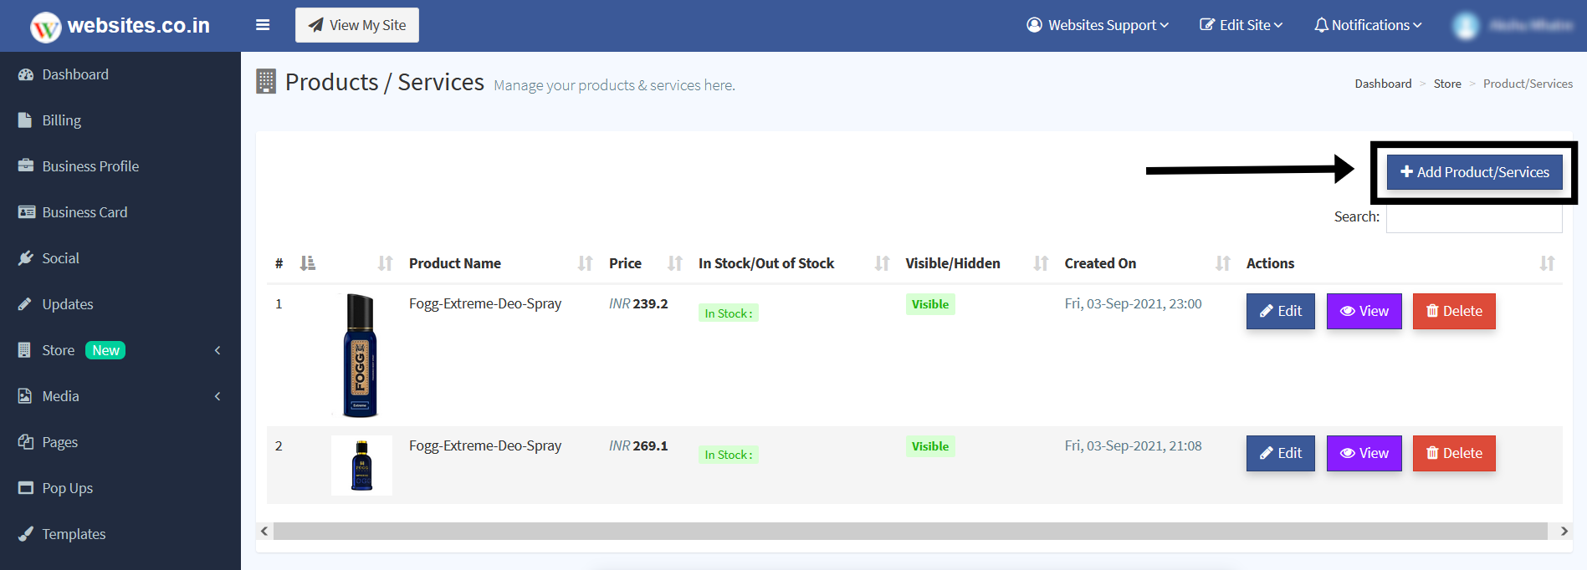
Task: Click the small Fogg bottle thumbnail in row 2
Action: pyautogui.click(x=361, y=466)
